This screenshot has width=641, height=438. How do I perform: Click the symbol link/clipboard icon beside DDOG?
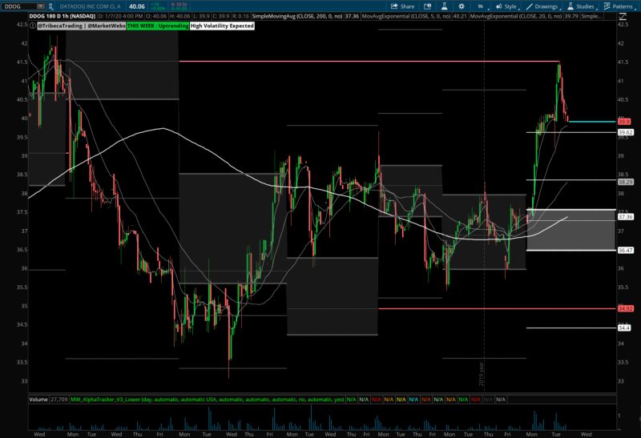(x=50, y=6)
